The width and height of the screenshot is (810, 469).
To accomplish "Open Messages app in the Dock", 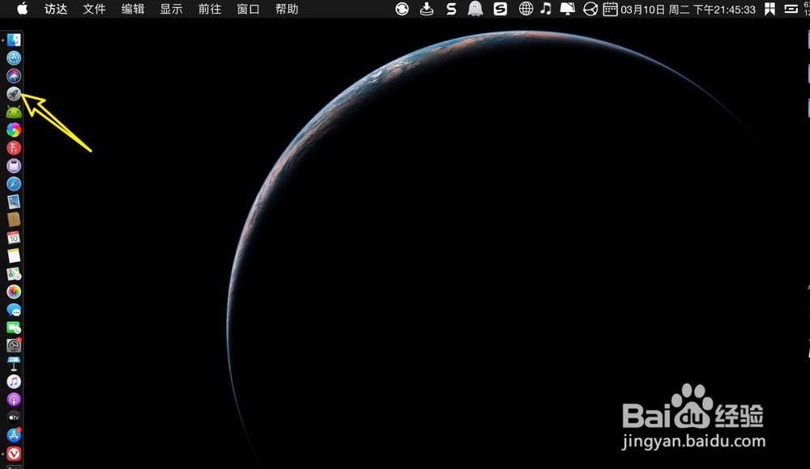I will [14, 310].
